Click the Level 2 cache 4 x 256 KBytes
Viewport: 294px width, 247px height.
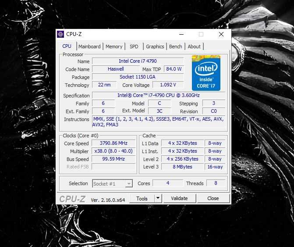coord(182,159)
